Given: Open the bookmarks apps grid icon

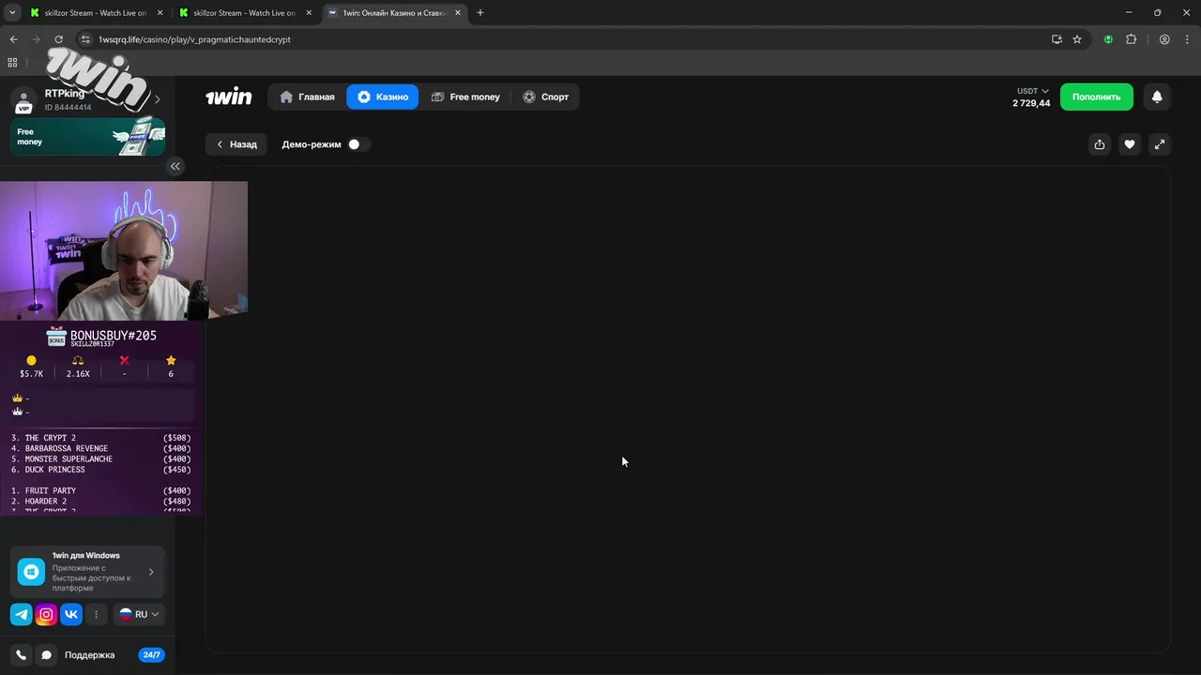Looking at the screenshot, I should tap(12, 63).
